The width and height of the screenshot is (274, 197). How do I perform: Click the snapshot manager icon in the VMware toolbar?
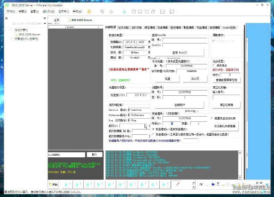coord(124,11)
